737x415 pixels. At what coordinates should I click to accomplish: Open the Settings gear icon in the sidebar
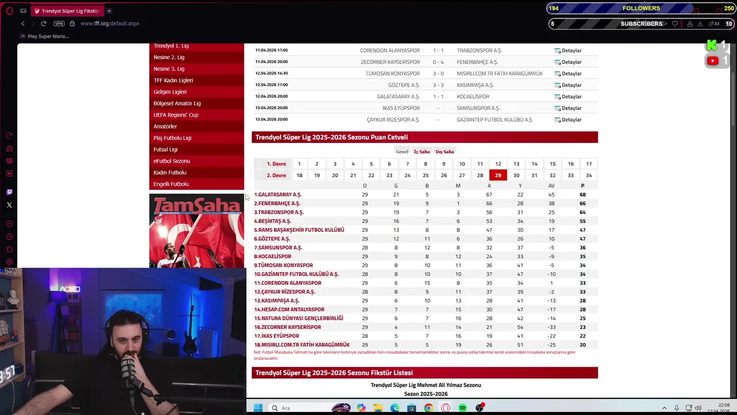(x=9, y=262)
